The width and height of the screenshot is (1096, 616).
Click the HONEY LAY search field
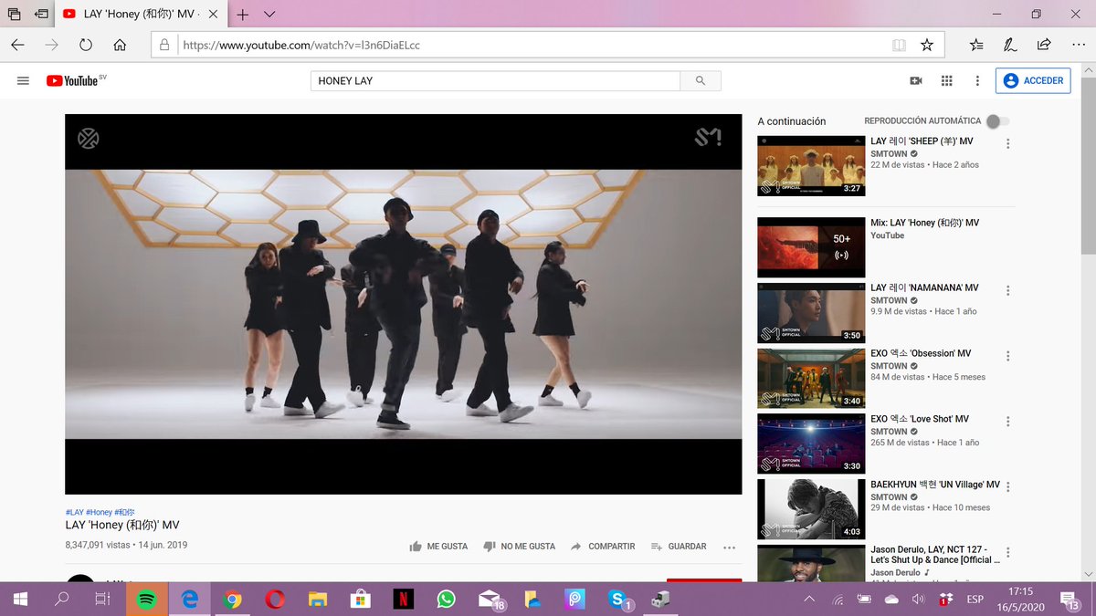point(495,80)
